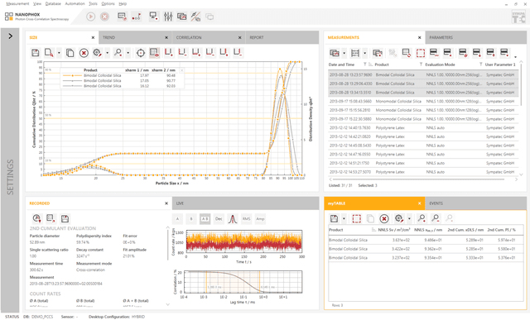Viewport: 530px width, 320px height.
Task: Click the first zoom magnifier in myTABLE toolbar
Action: 422,218
